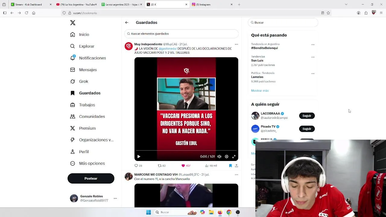
Task: Follow LACOBRAAA with Seguir button
Action: click(x=307, y=116)
